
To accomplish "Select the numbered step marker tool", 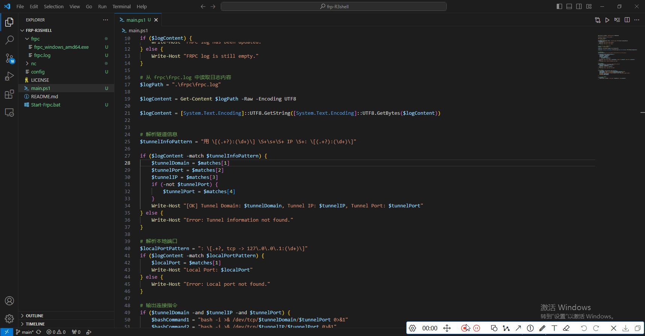I will coord(530,328).
